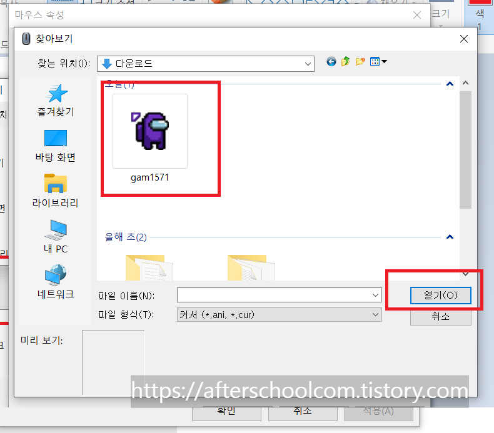Image resolution: width=494 pixels, height=433 pixels.
Task: Click the gam1571 file name label
Action: [150, 177]
